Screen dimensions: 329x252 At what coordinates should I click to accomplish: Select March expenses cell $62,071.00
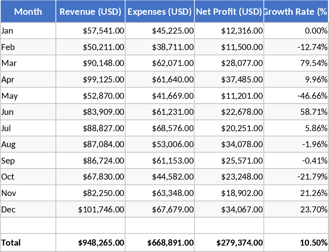(x=173, y=63)
